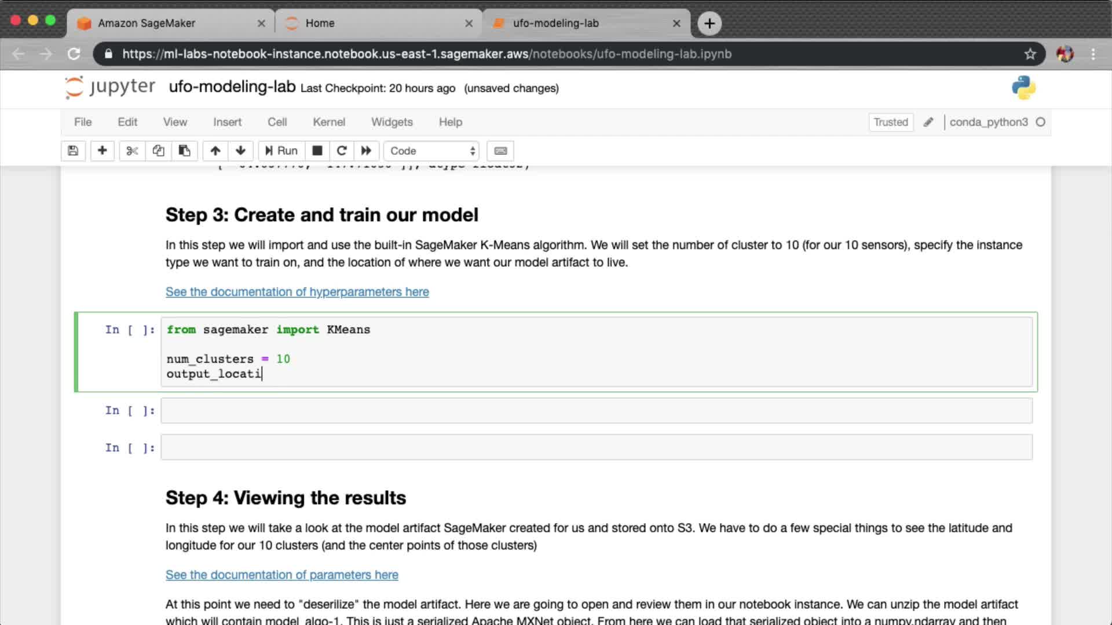The width and height of the screenshot is (1112, 625).
Task: Open parameters documentation link
Action: [x=282, y=575]
